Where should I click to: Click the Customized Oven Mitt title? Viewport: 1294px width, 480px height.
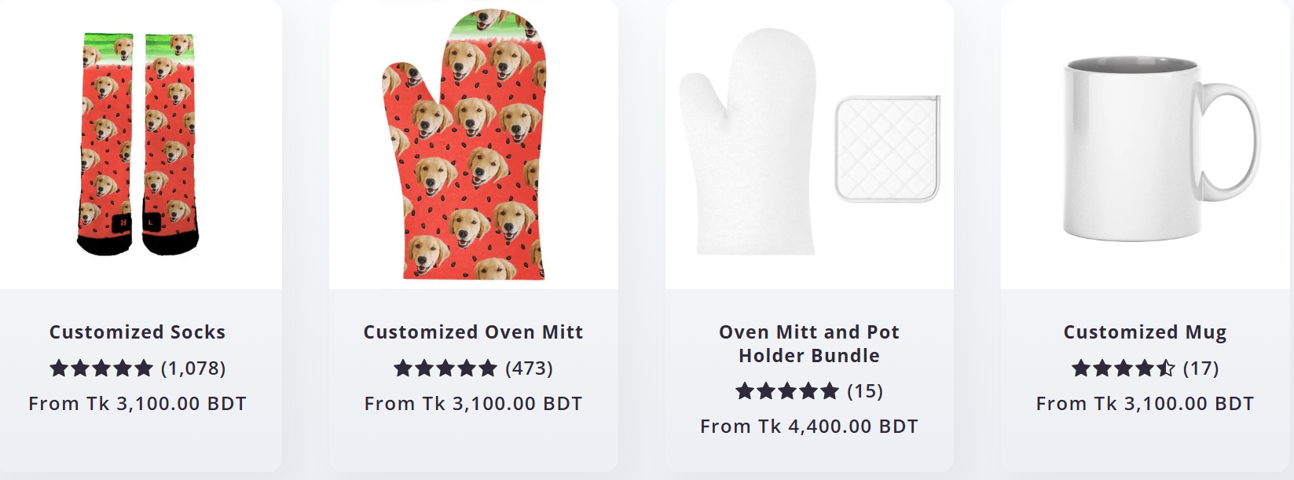pyautogui.click(x=473, y=332)
